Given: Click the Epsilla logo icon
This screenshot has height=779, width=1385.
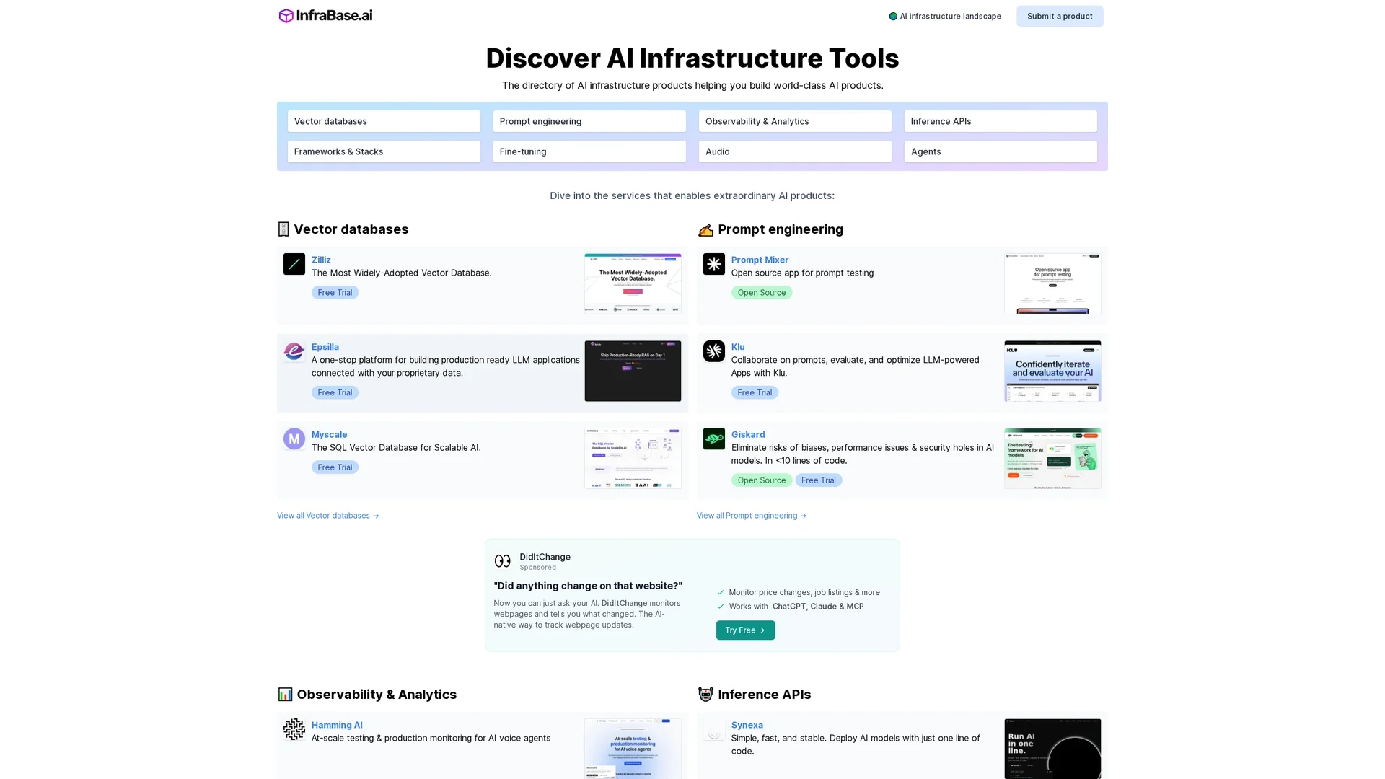Looking at the screenshot, I should (x=294, y=351).
